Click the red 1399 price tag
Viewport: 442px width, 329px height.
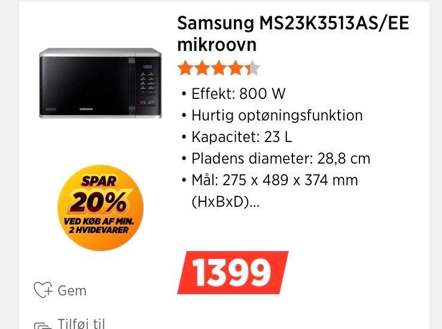tap(233, 273)
